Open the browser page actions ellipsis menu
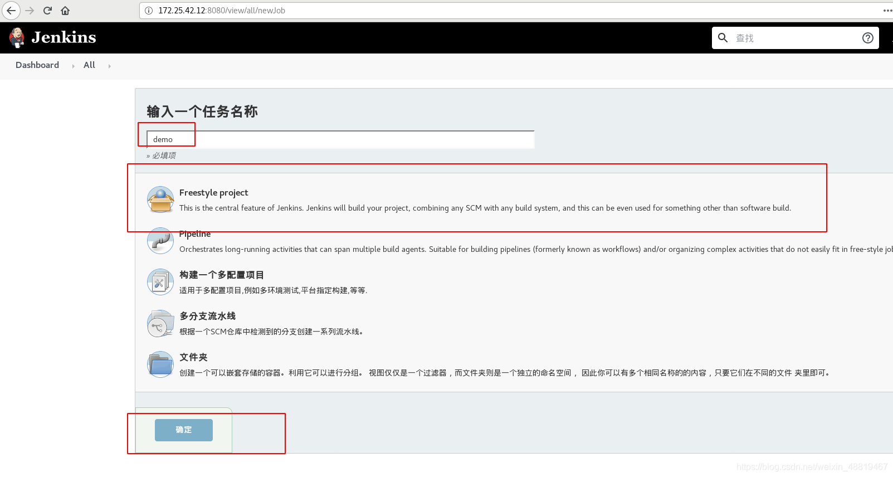 pos(887,11)
